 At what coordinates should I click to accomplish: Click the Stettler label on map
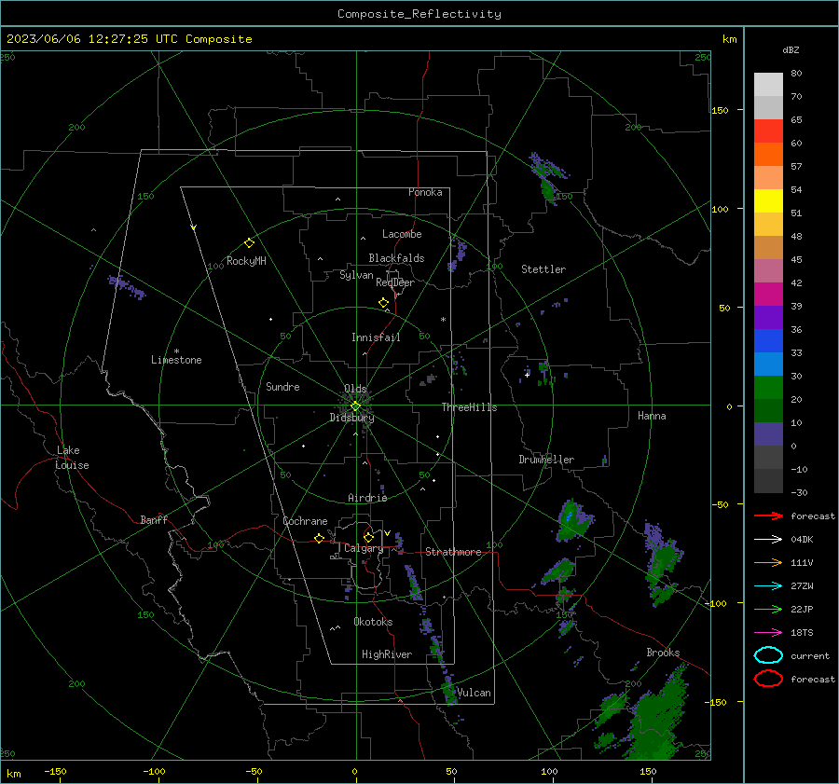543,269
